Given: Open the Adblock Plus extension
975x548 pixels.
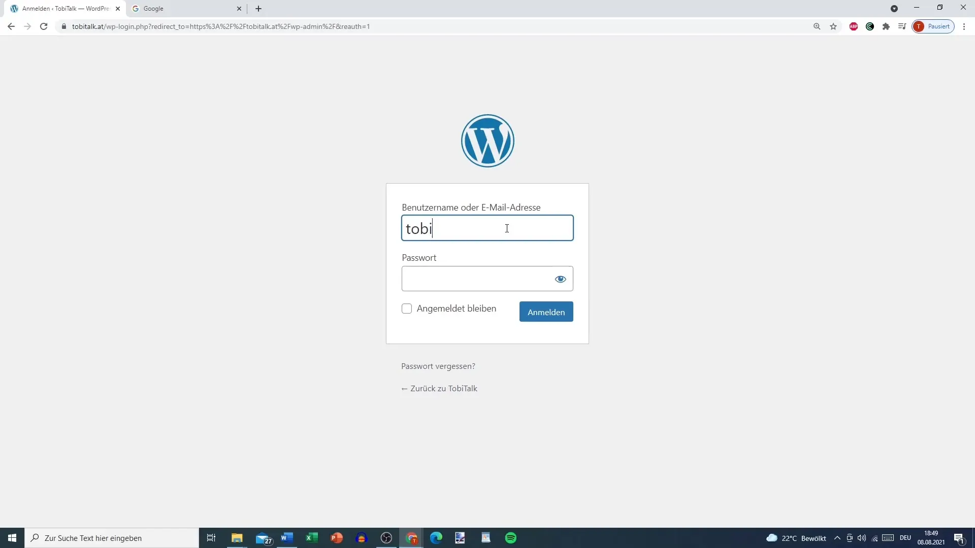Looking at the screenshot, I should [854, 26].
